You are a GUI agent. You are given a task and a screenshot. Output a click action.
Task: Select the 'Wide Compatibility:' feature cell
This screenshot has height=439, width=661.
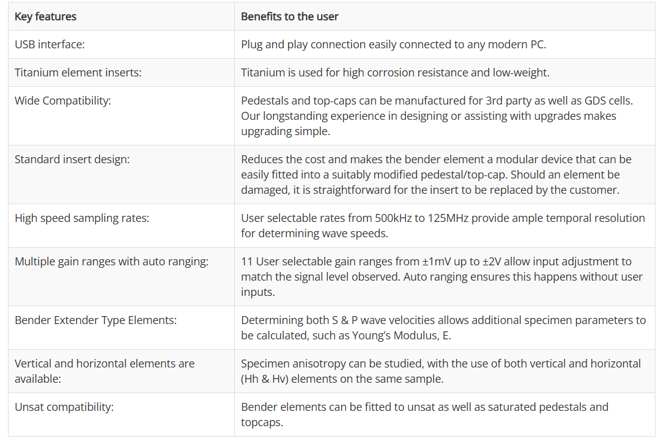click(x=63, y=101)
